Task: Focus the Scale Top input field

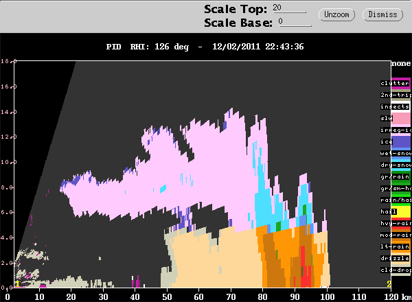Action: click(289, 8)
